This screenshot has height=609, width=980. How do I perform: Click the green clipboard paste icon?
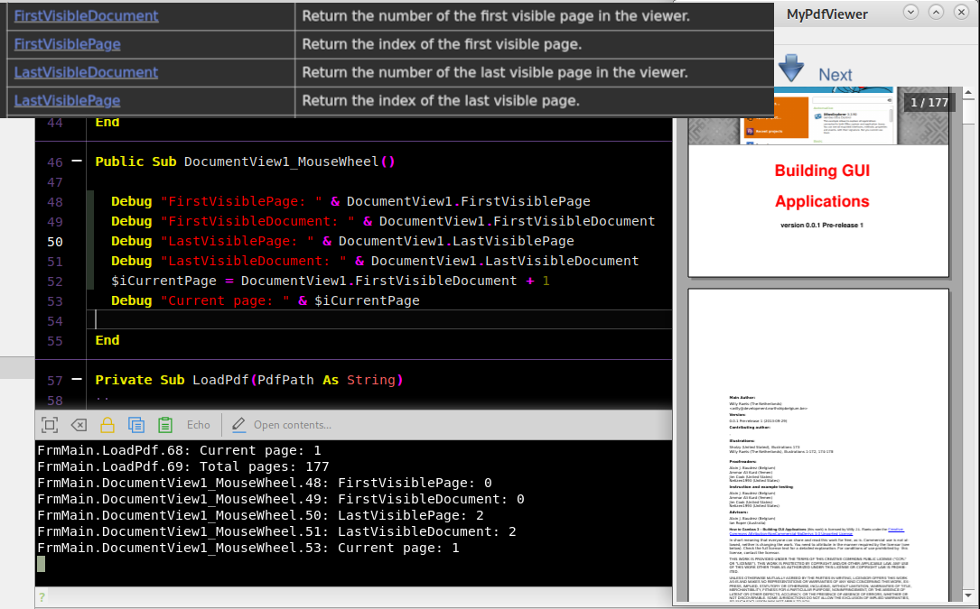coord(165,425)
